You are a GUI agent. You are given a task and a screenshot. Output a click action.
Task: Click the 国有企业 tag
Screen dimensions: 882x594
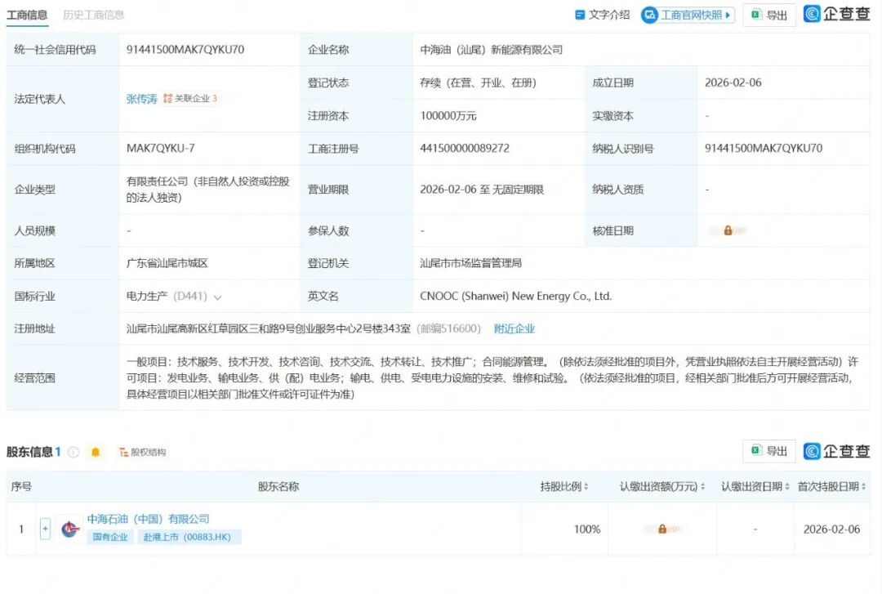tap(110, 537)
